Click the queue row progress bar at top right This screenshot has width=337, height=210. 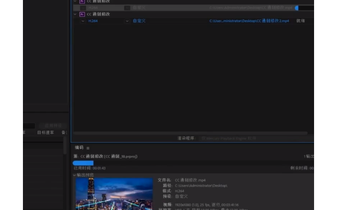pos(304,8)
